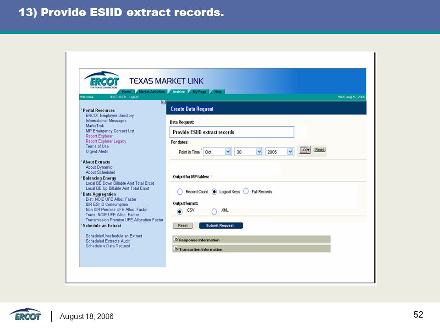Select the Record Count radio button
The width and height of the screenshot is (440, 330).
(x=180, y=192)
